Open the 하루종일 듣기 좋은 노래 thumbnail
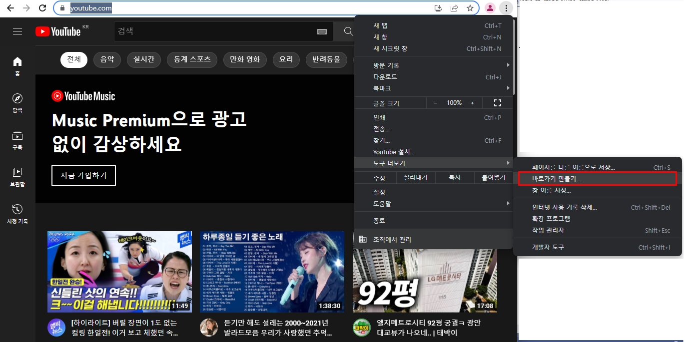This screenshot has height=342, width=685. [x=272, y=272]
